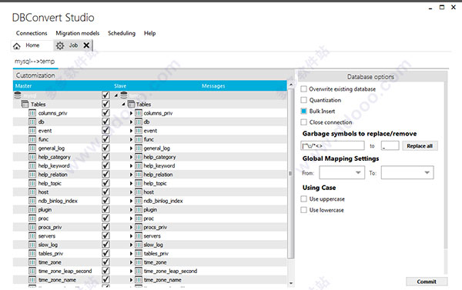The image size is (462, 290).
Task: Click the slave help_topic table icon
Action: [139, 183]
